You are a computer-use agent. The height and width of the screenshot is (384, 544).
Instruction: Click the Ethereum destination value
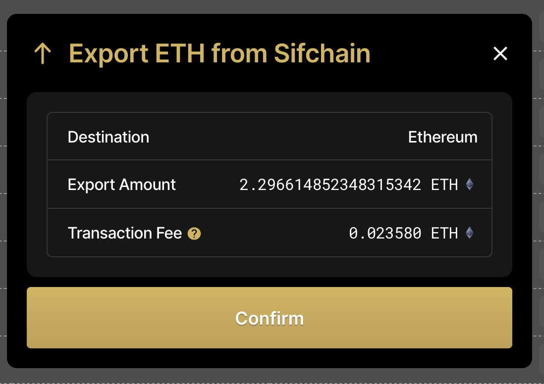tap(442, 137)
